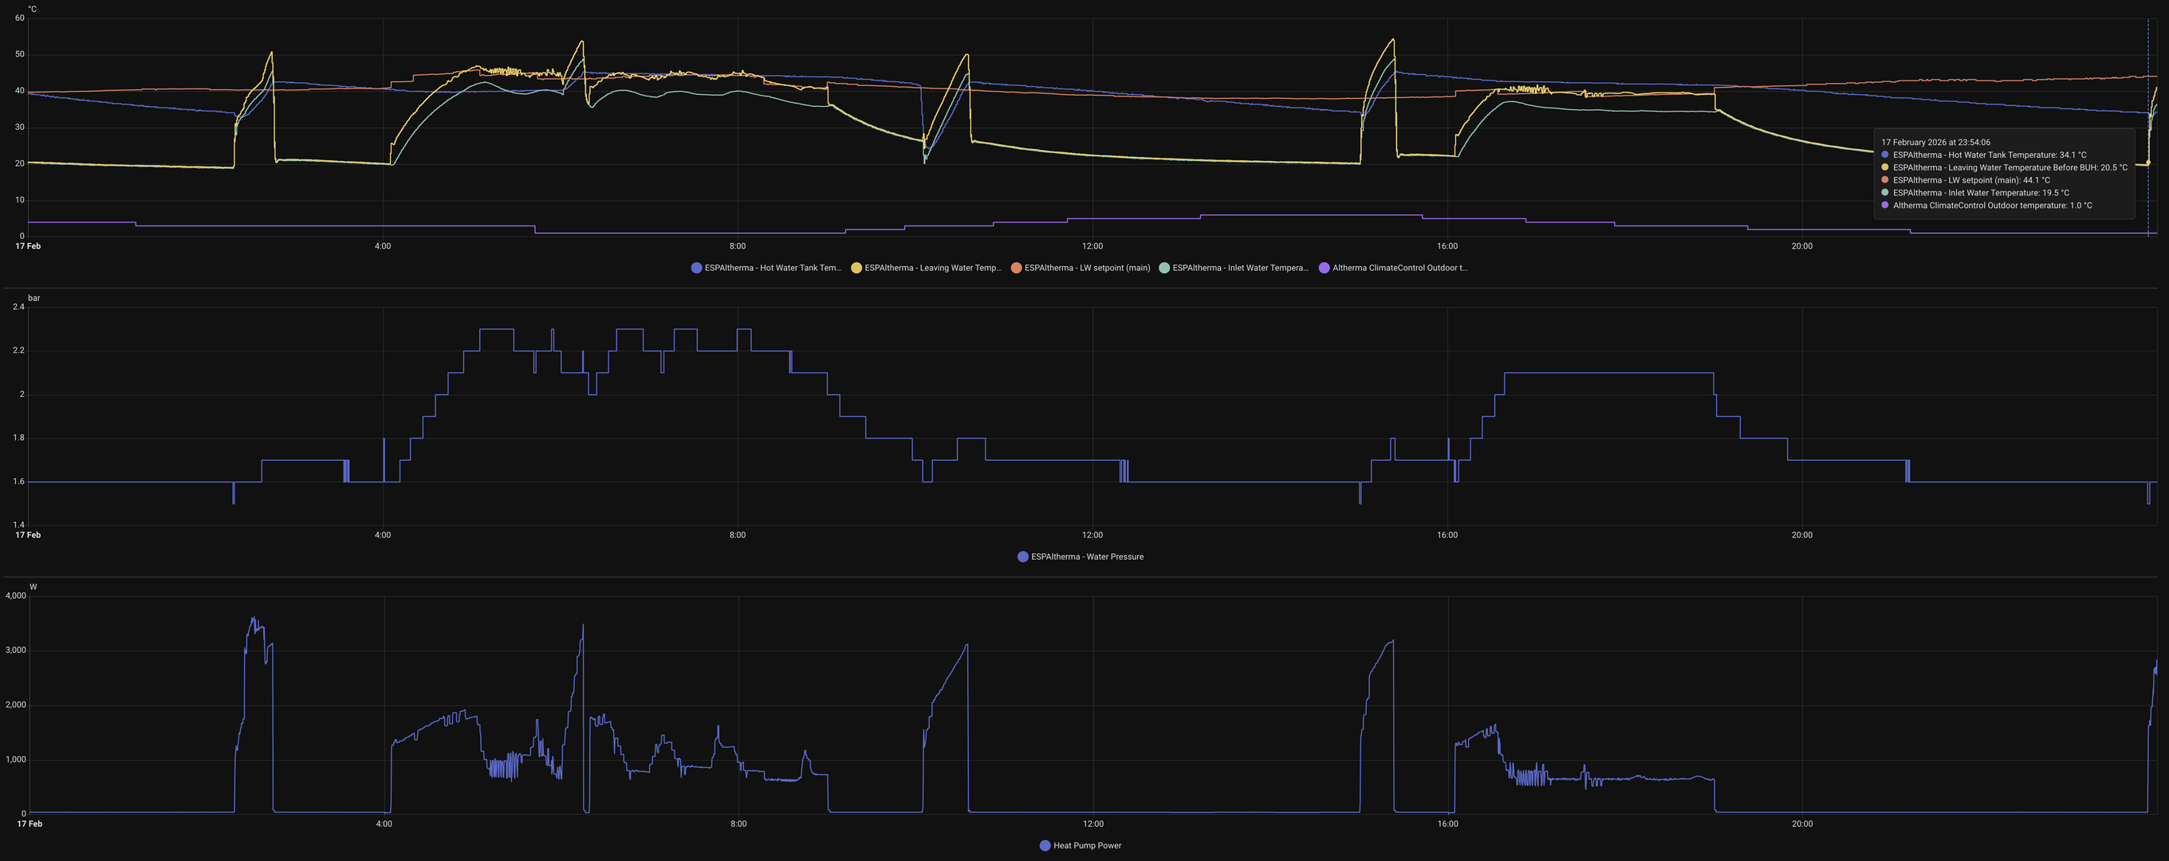Hide the LW setpoint (main) series
Screen dimensions: 2169x861
(x=1087, y=268)
